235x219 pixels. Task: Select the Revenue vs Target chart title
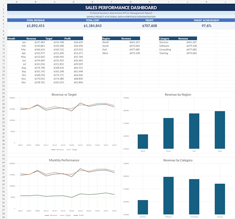(x=64, y=95)
